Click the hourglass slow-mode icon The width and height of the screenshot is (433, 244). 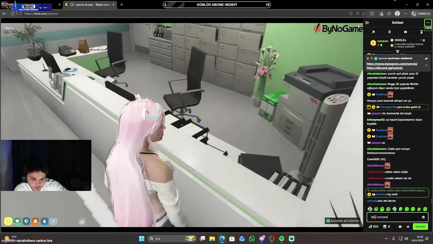point(421,32)
